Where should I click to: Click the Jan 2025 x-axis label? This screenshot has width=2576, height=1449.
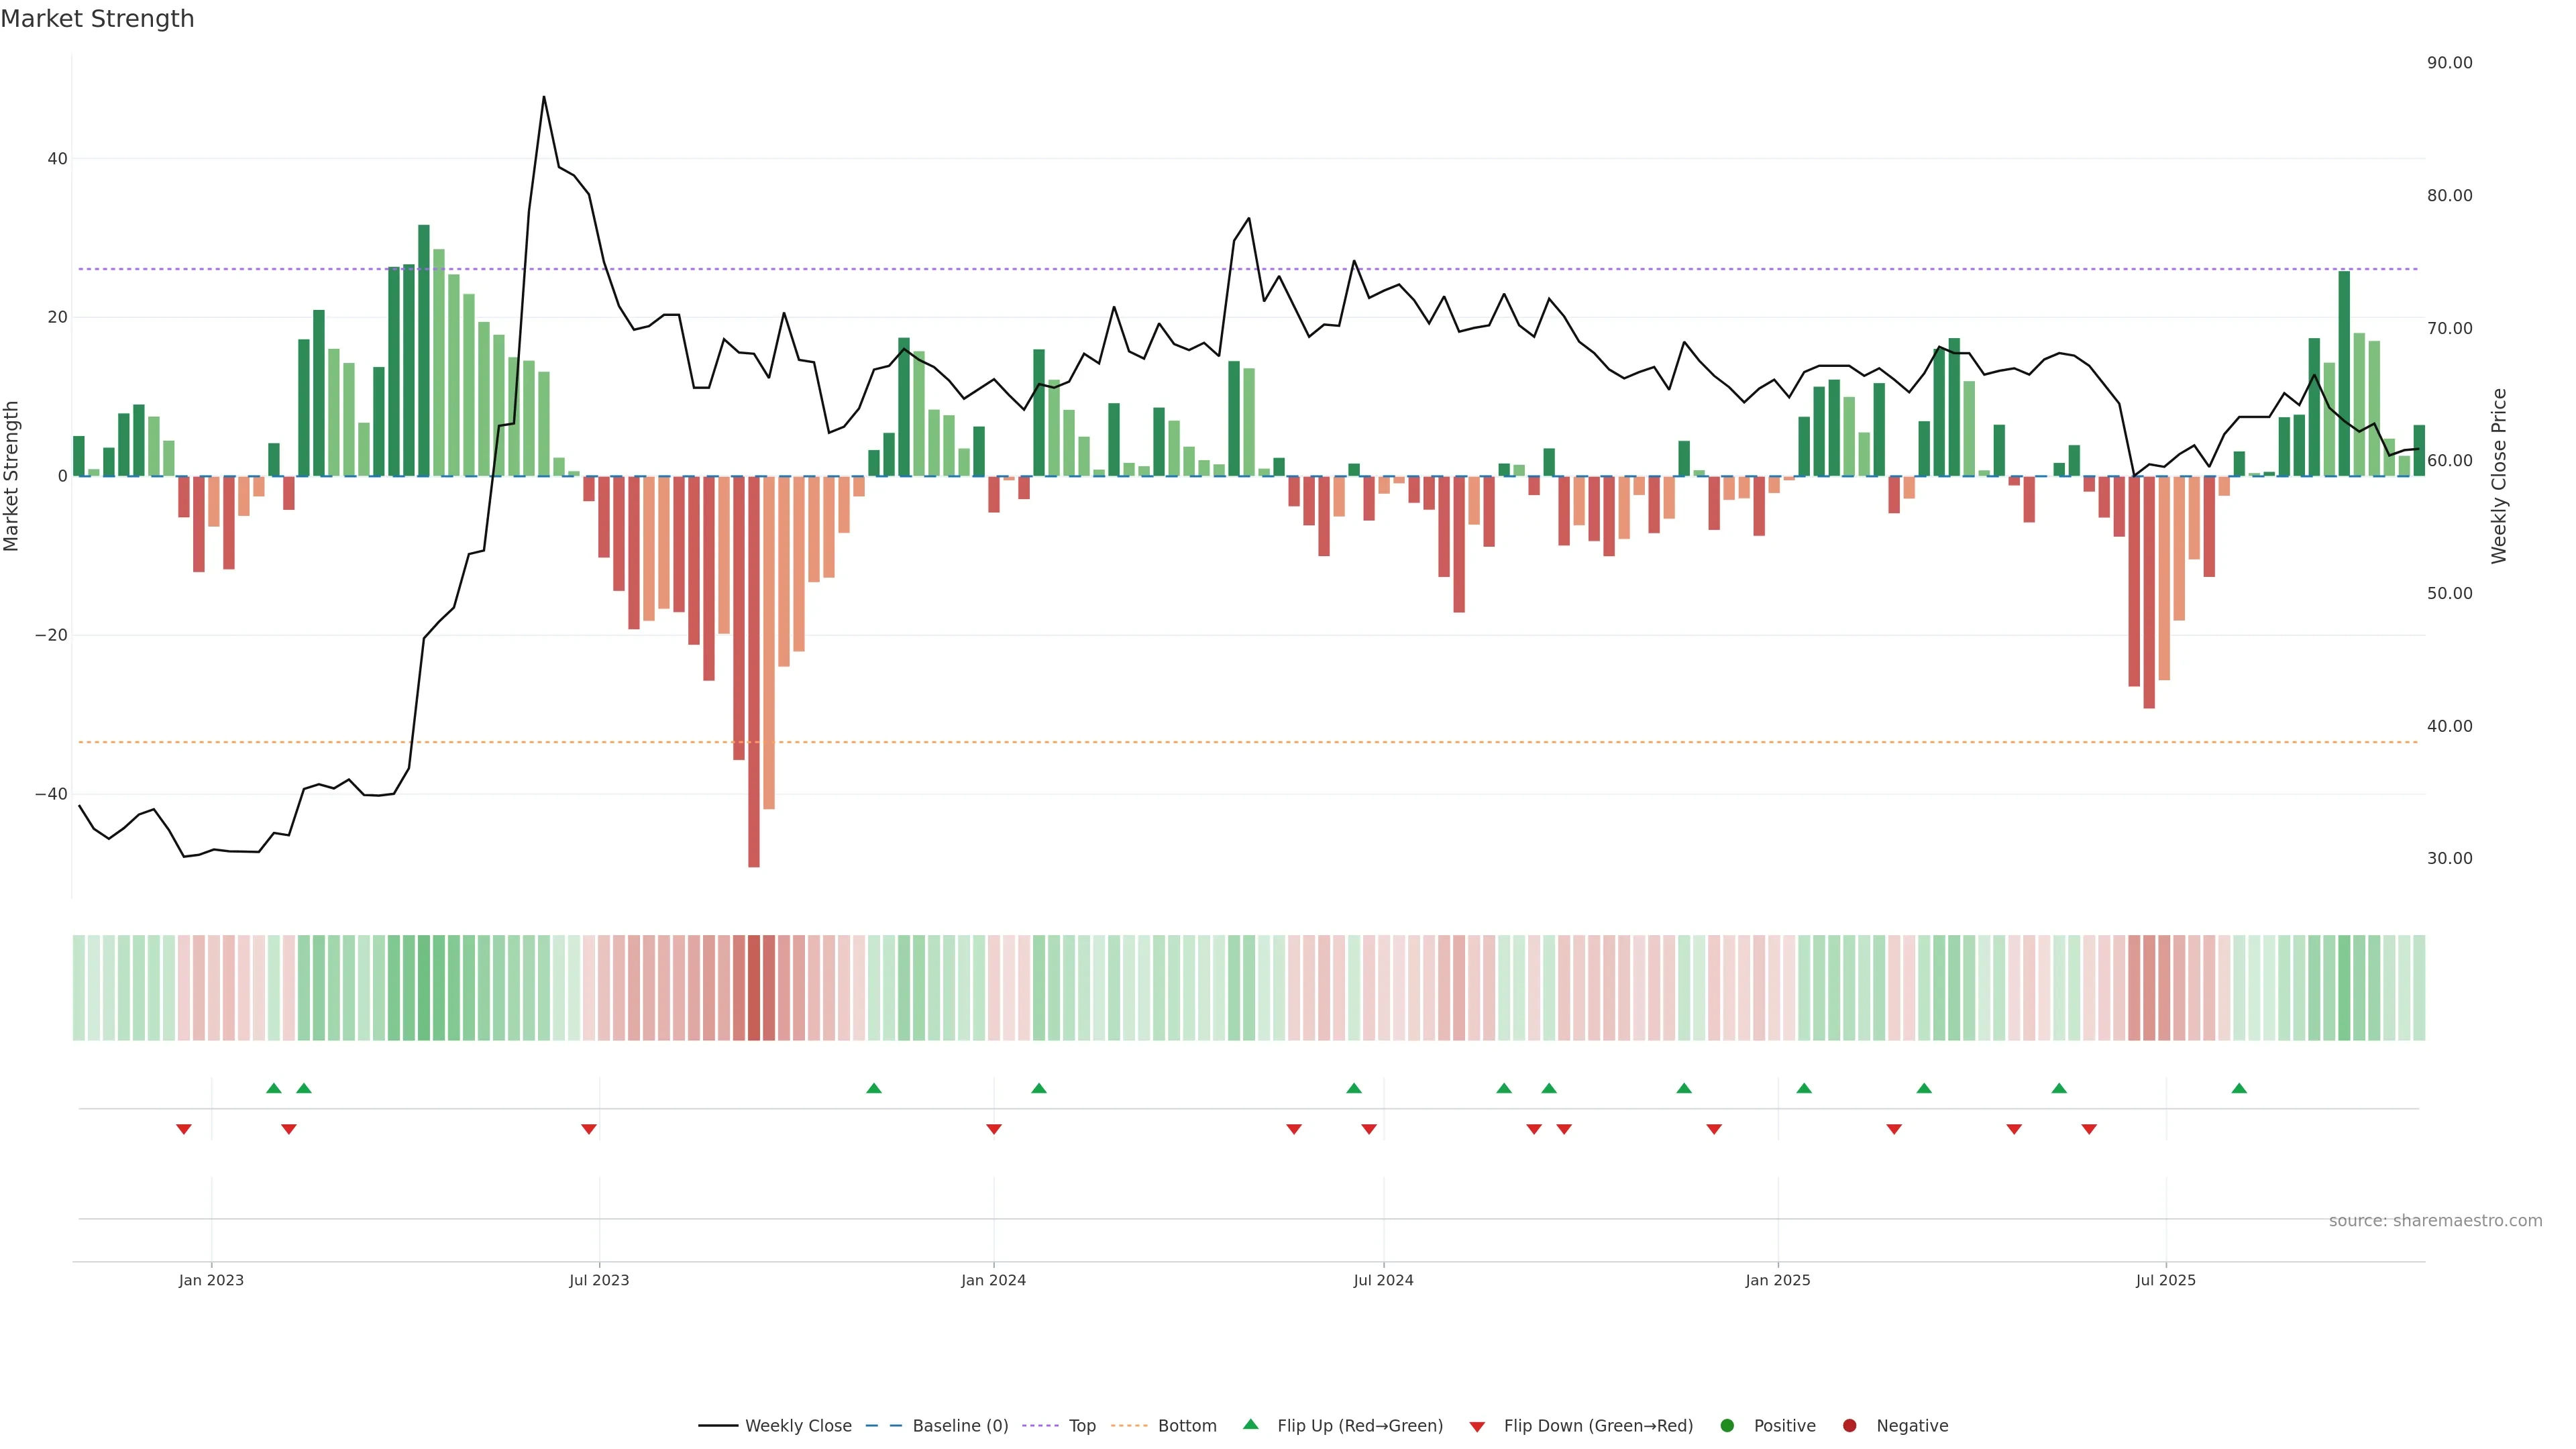point(1778,1280)
